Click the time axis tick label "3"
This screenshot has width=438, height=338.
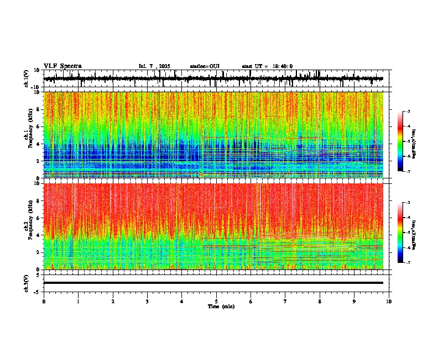147,302
